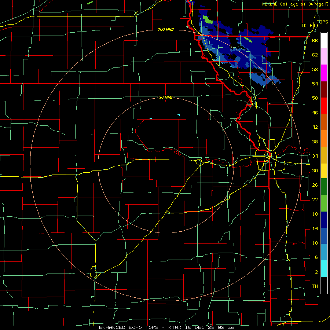
Task: Click the legend value "6"
Action: tap(316, 257)
